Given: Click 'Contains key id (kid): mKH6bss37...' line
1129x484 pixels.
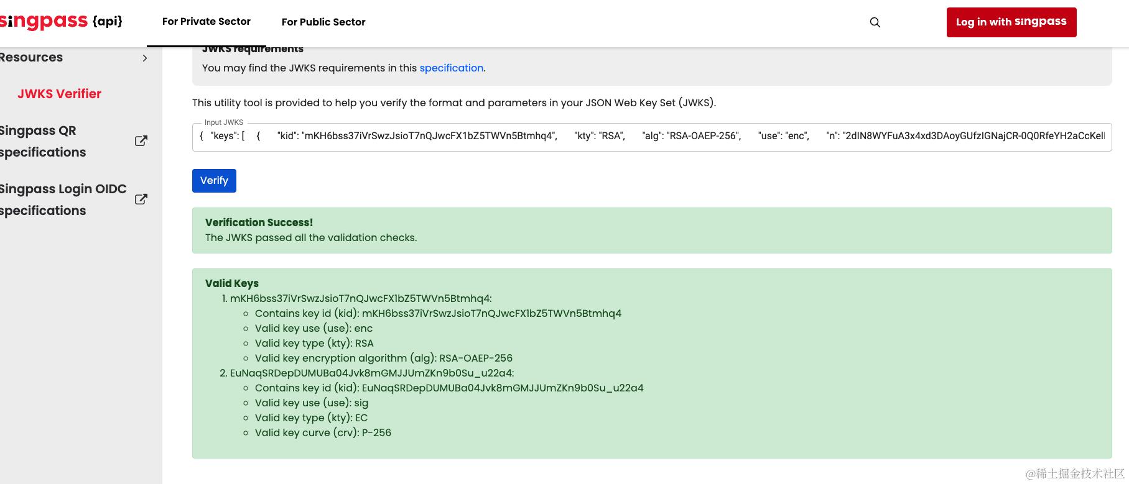Looking at the screenshot, I should point(438,313).
